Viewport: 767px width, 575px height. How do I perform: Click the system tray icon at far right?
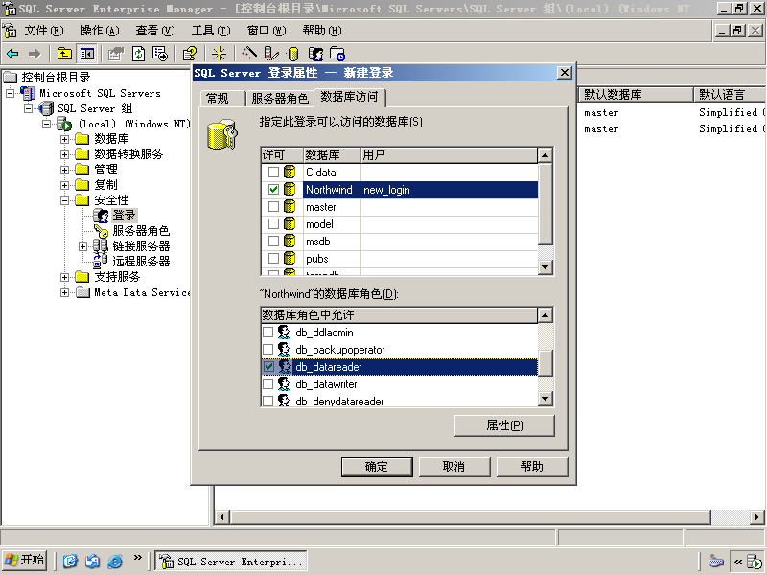[x=755, y=562]
